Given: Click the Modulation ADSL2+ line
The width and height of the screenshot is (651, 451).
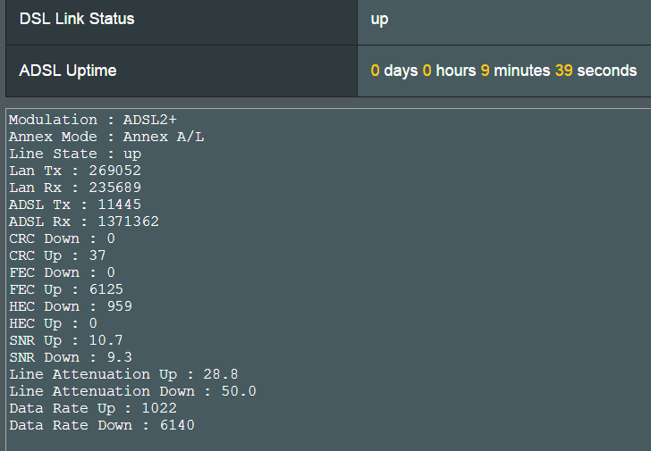Looking at the screenshot, I should [93, 120].
